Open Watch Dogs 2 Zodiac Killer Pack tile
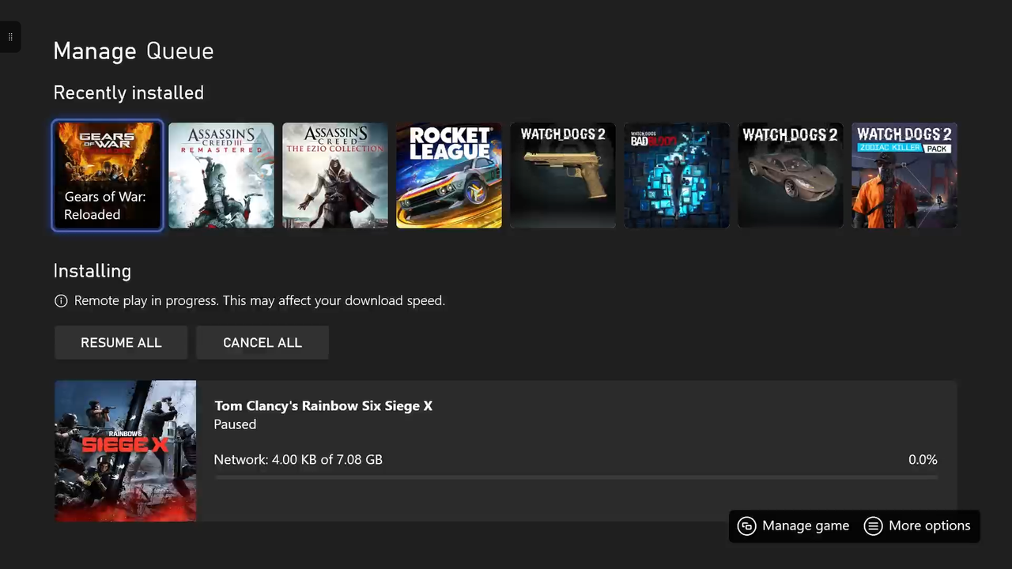This screenshot has width=1012, height=569. point(904,175)
